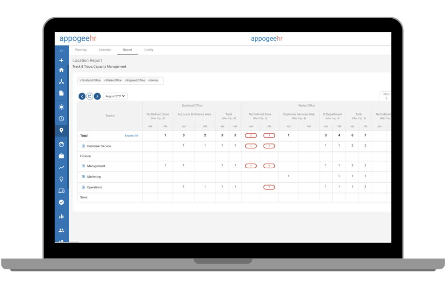Screen dimensions: 445x301
Task: Select the Report tab
Action: 128,50
